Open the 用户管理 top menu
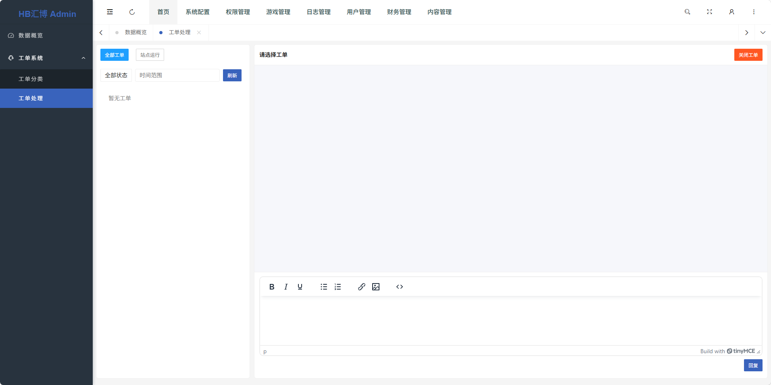This screenshot has height=385, width=771. (x=359, y=12)
